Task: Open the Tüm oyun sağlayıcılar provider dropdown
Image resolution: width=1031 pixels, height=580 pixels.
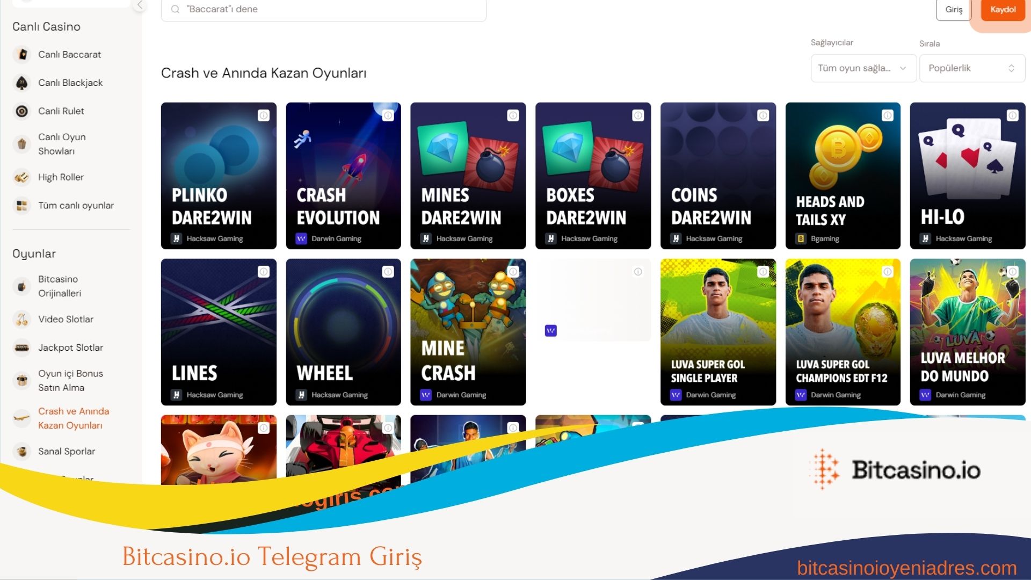Action: pyautogui.click(x=863, y=68)
